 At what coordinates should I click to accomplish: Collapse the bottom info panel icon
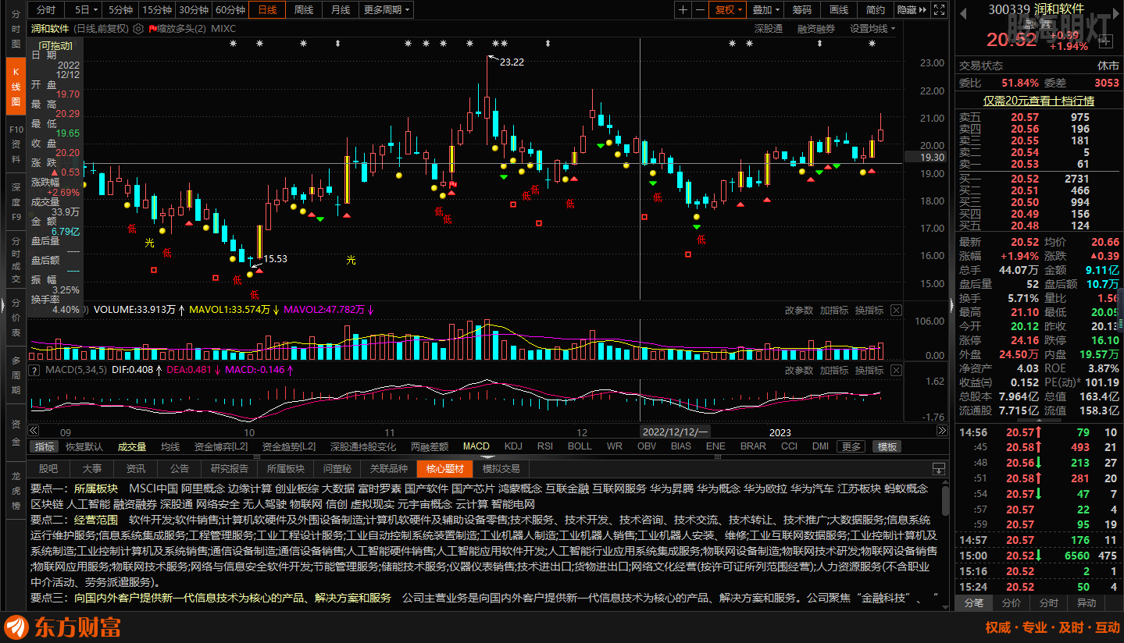coord(939,468)
